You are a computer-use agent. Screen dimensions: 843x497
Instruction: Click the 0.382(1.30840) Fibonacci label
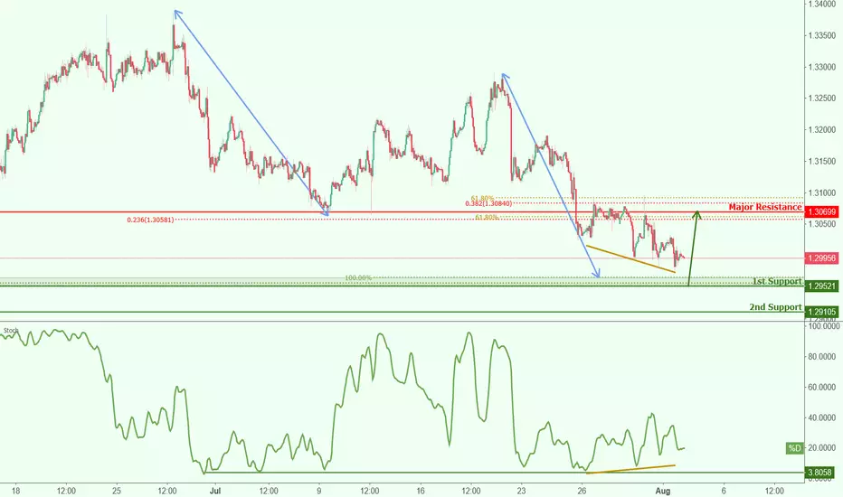click(488, 203)
